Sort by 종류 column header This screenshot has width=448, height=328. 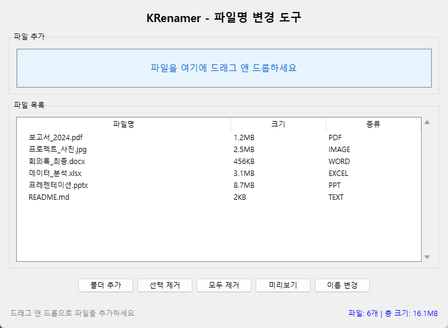[373, 124]
